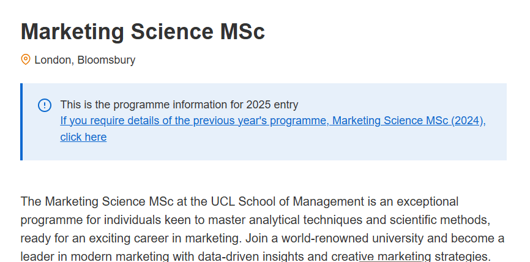Click the 'Marketing Science MSc' page heading
The width and height of the screenshot is (530, 262).
pyautogui.click(x=143, y=31)
